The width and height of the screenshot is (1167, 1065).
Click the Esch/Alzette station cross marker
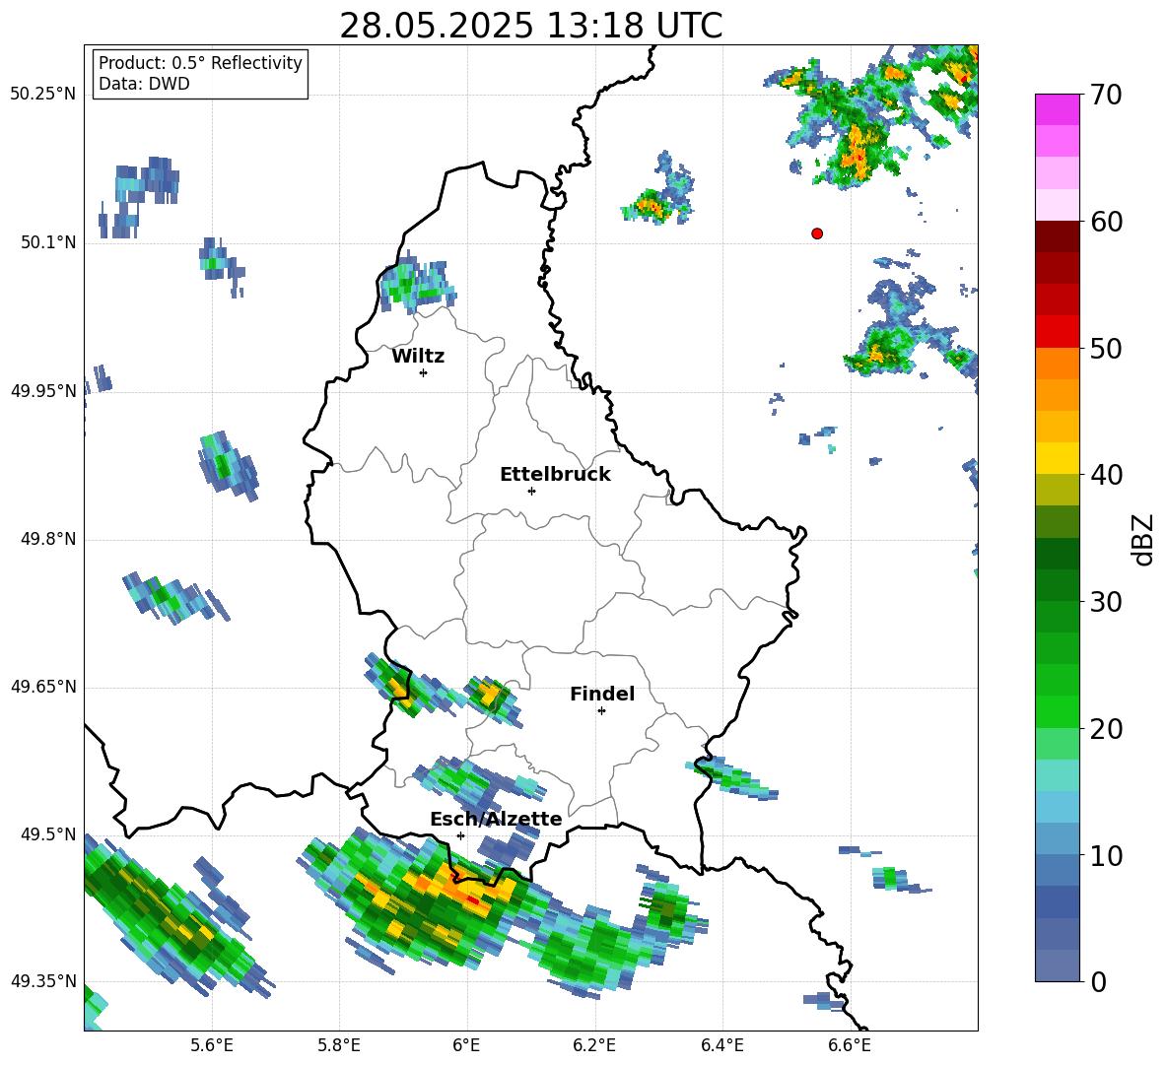tap(460, 835)
